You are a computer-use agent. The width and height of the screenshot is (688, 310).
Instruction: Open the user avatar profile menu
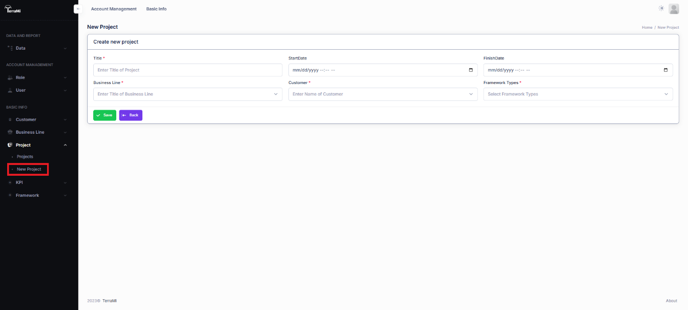[x=674, y=9]
